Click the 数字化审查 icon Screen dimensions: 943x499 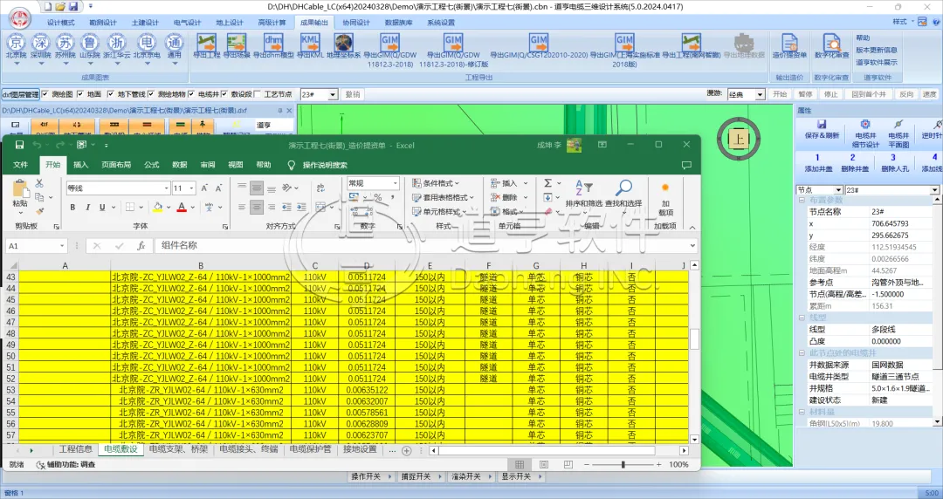pyautogui.click(x=831, y=44)
